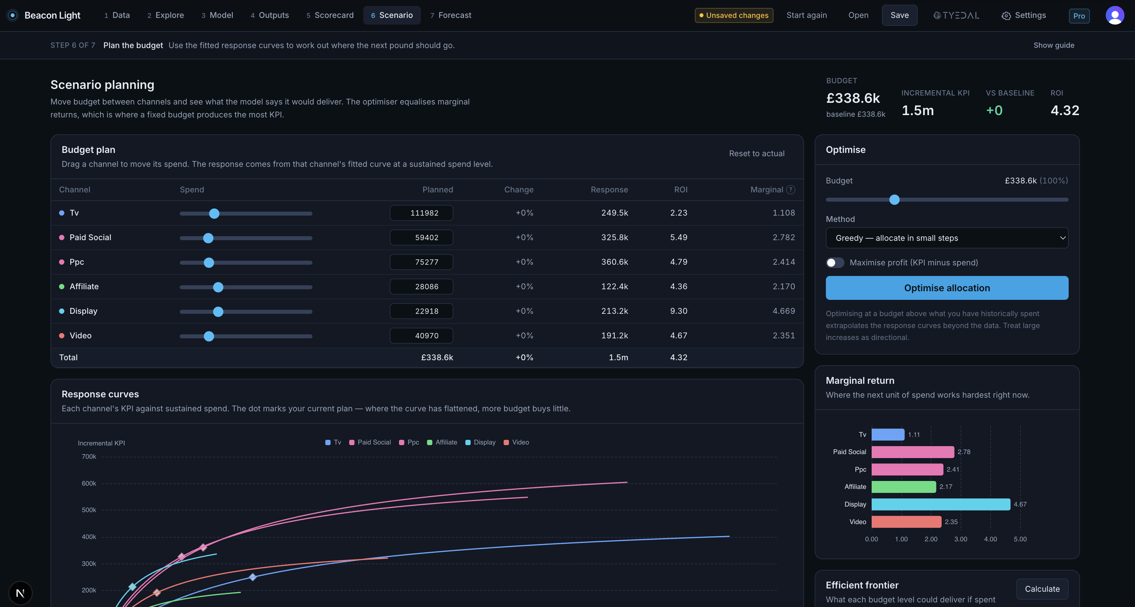Navigate to the Outputs tab
The width and height of the screenshot is (1135, 607).
[270, 15]
